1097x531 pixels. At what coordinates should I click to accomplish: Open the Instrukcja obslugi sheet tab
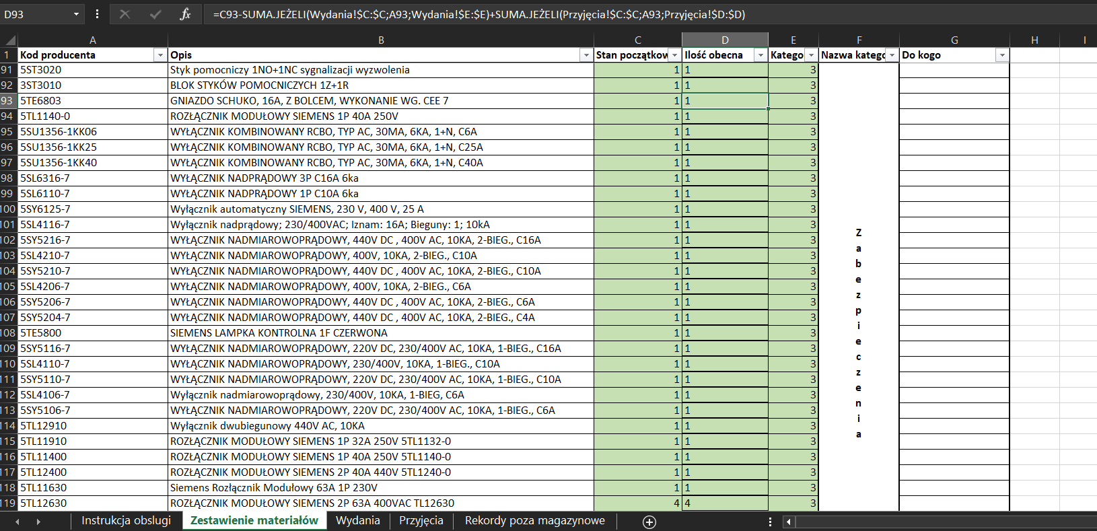coord(126,520)
